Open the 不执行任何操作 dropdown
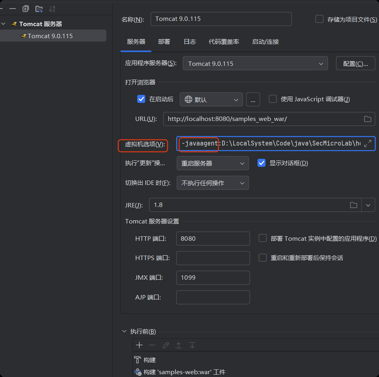Screen dimensions: 379x377 (213, 183)
